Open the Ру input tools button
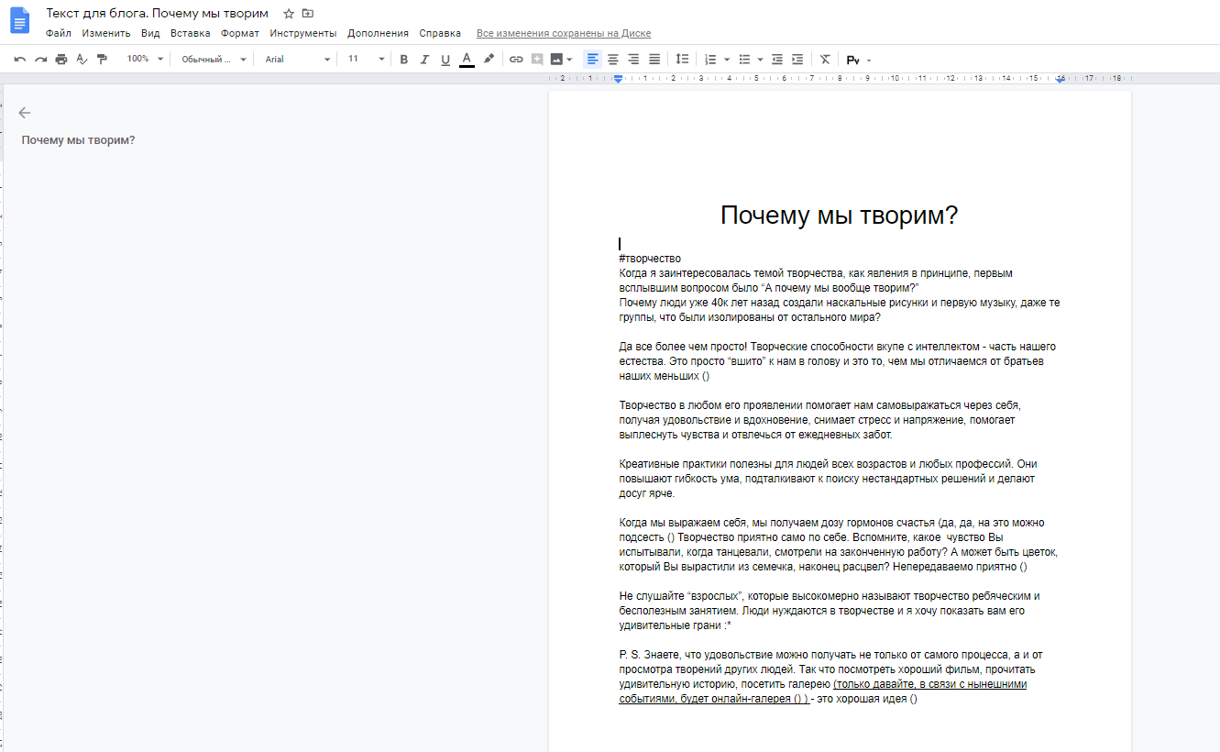The image size is (1220, 752). point(853,60)
